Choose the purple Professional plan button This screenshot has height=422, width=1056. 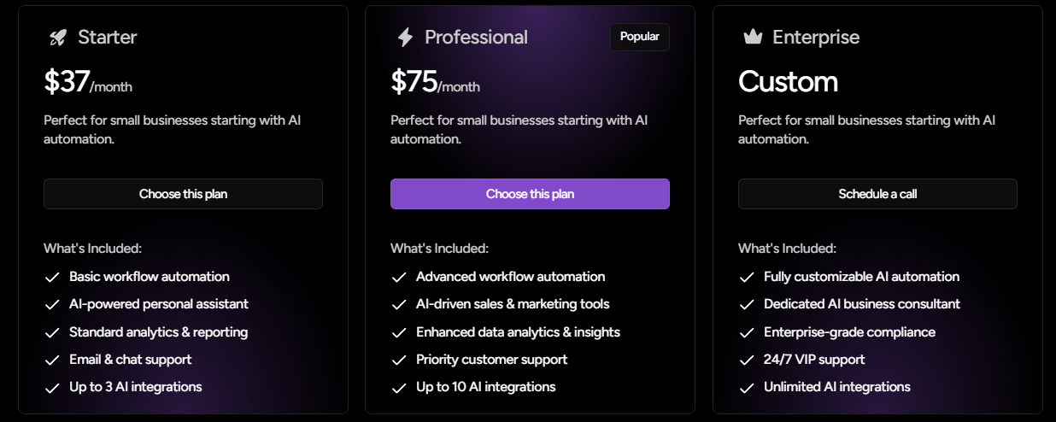point(530,194)
